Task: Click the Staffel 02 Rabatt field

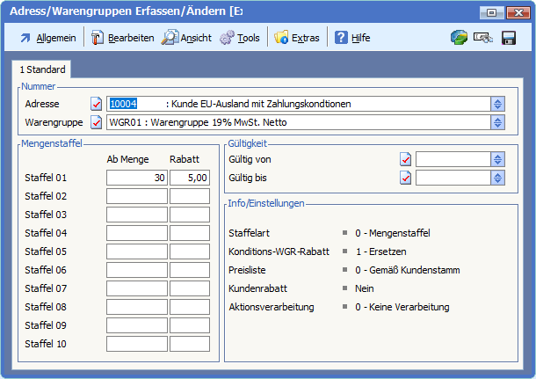Action: (x=190, y=196)
